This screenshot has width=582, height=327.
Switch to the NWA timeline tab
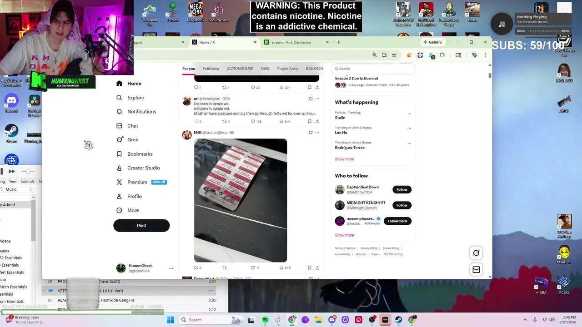(265, 69)
